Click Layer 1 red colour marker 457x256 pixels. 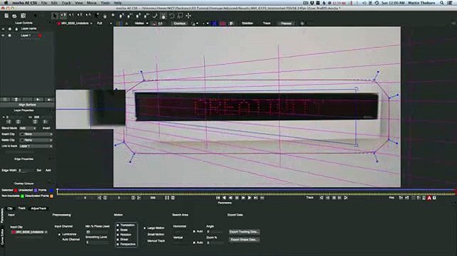(x=40, y=36)
